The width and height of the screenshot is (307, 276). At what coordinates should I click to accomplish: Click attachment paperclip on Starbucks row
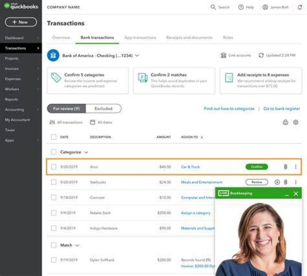tap(285, 182)
